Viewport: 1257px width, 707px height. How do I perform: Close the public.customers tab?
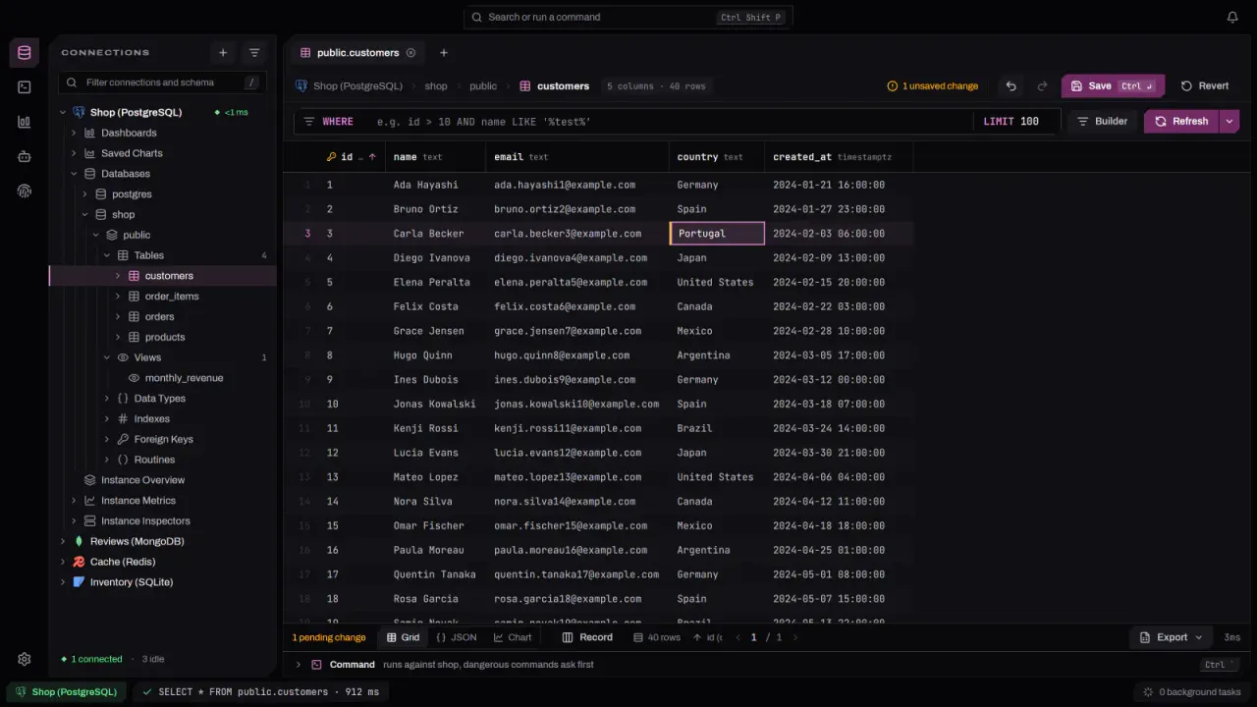pos(410,53)
